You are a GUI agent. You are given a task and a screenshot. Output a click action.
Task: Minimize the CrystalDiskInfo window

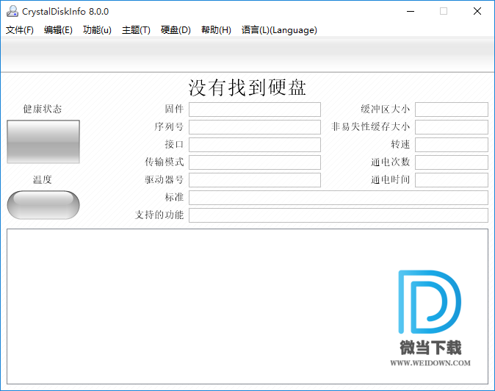click(x=411, y=11)
